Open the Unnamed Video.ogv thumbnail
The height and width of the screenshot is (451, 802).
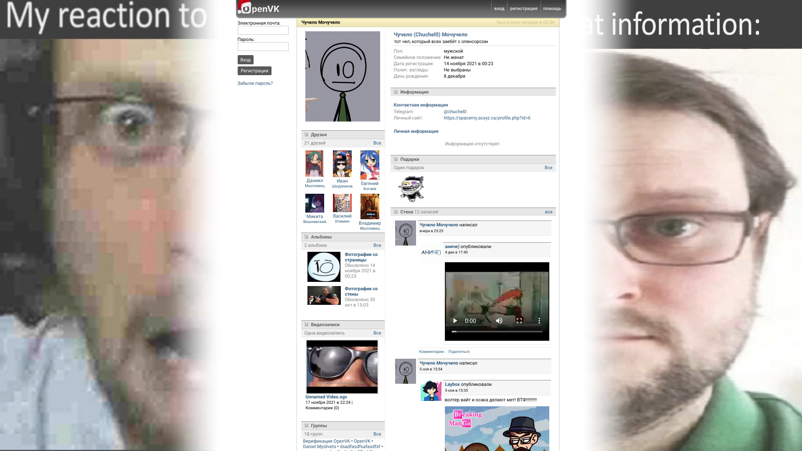click(342, 367)
